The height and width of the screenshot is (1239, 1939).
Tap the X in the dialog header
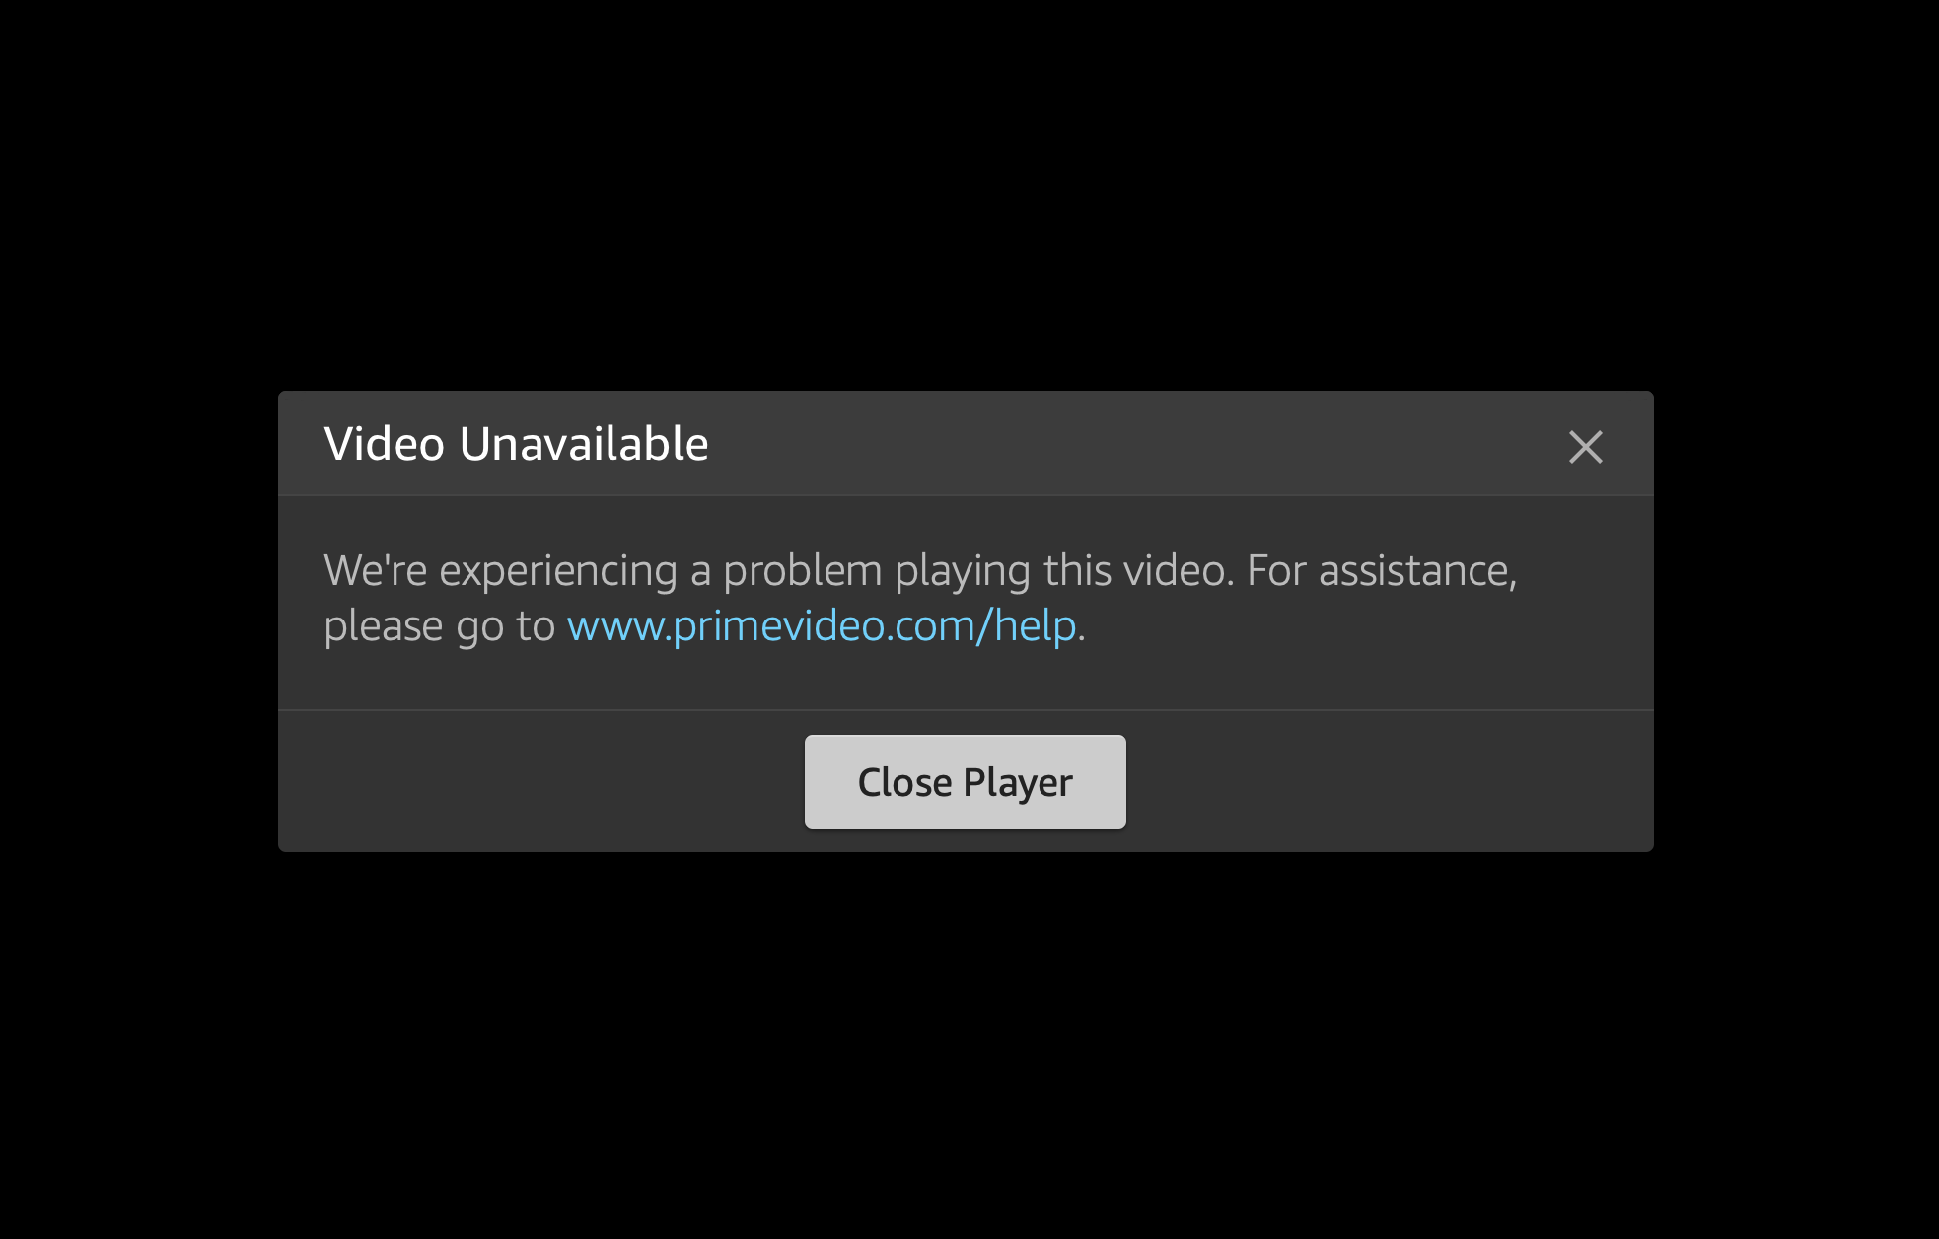pos(1585,447)
